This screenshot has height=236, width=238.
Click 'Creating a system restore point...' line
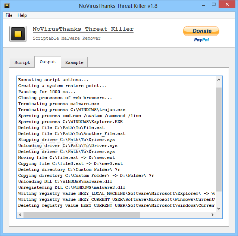pyautogui.click(x=62, y=86)
